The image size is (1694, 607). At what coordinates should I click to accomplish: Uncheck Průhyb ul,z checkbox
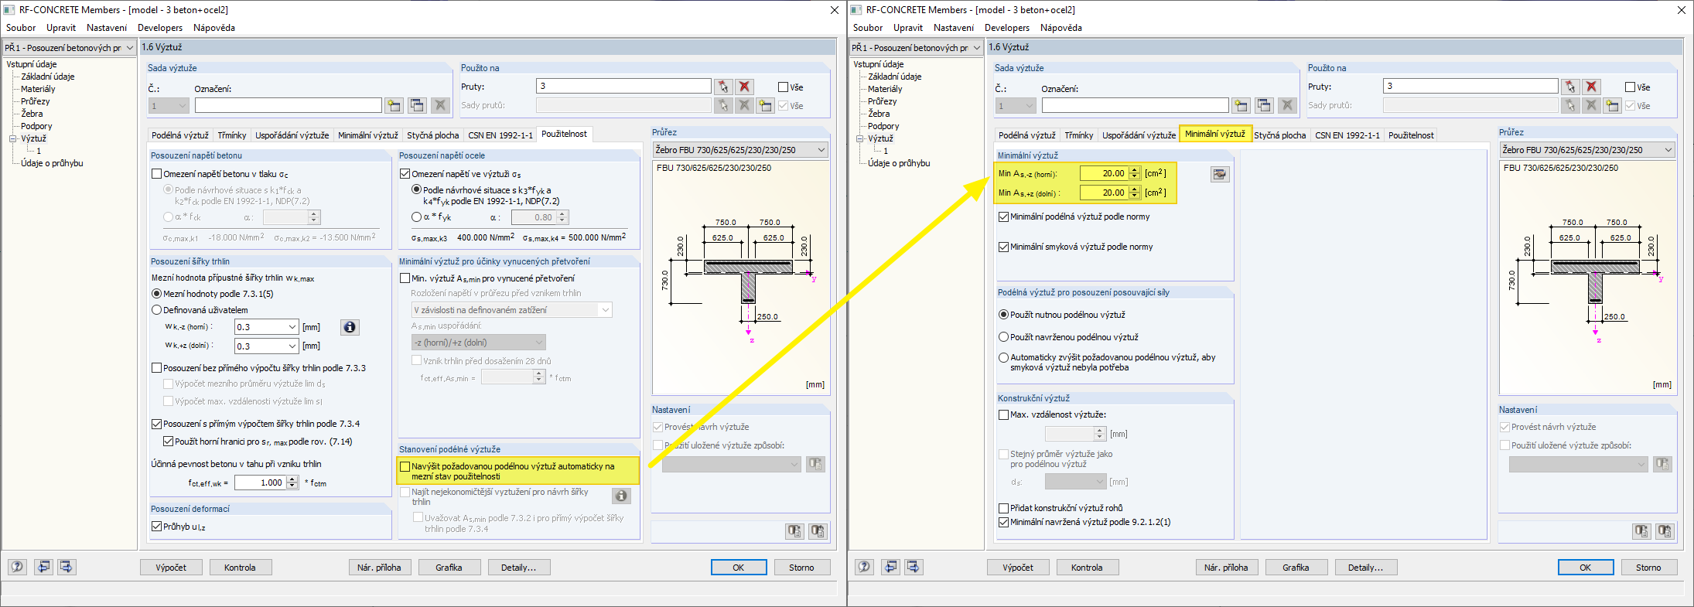(157, 527)
